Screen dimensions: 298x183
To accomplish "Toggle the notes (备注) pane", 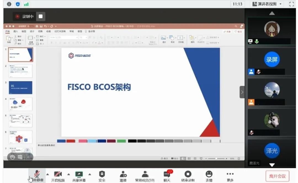I will (x=164, y=158).
